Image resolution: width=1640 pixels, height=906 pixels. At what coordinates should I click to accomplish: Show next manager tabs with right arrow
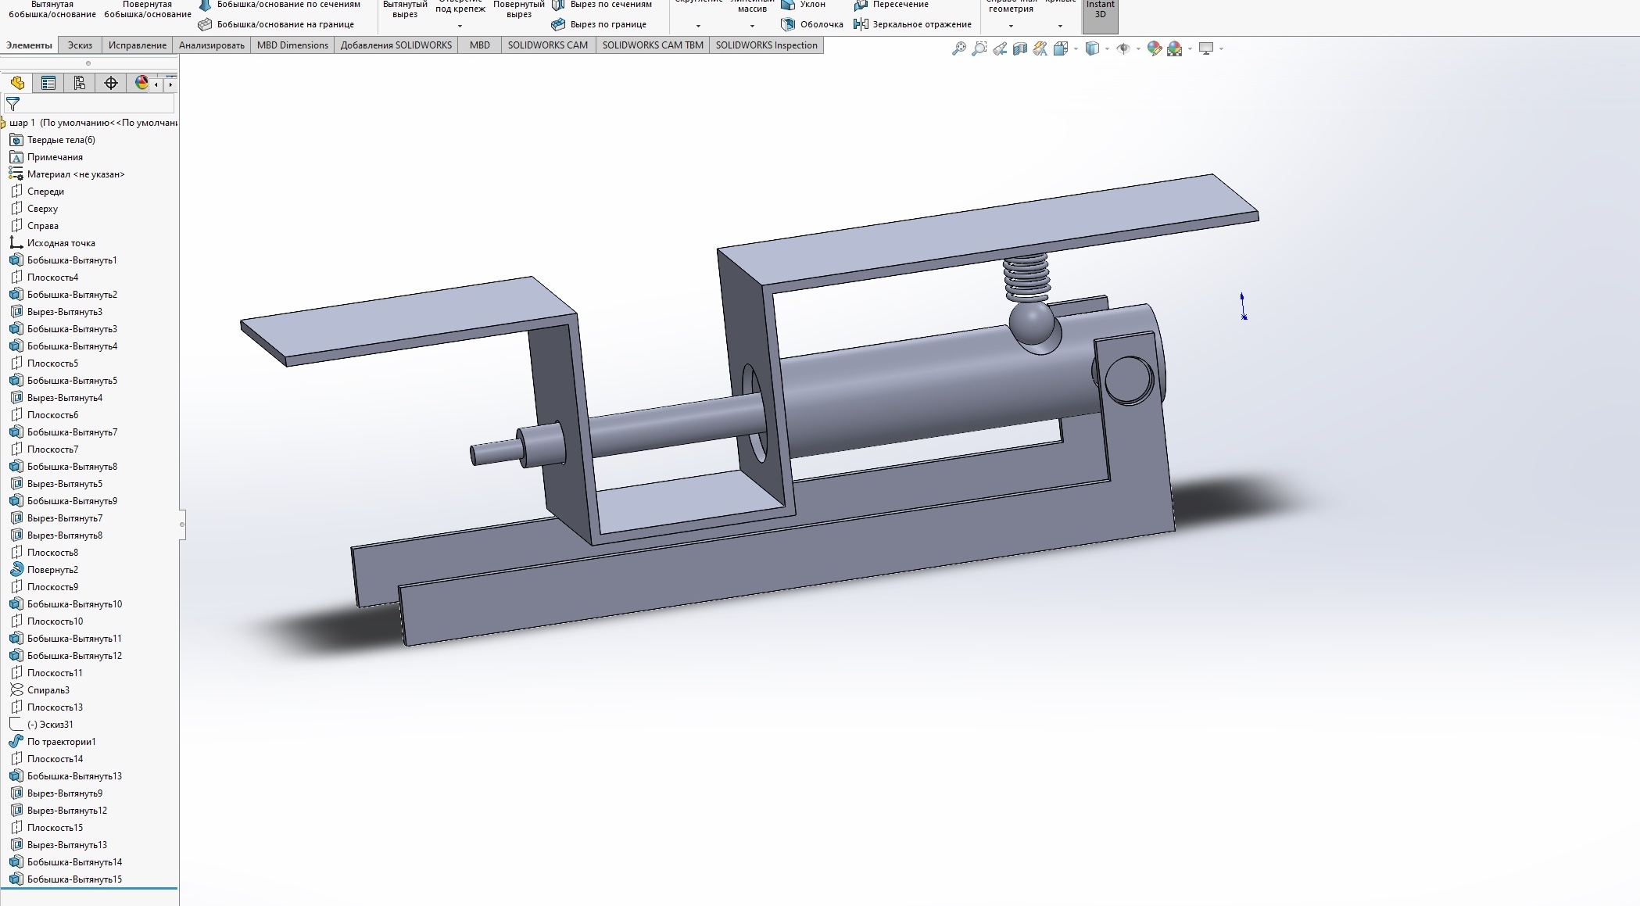click(x=170, y=84)
